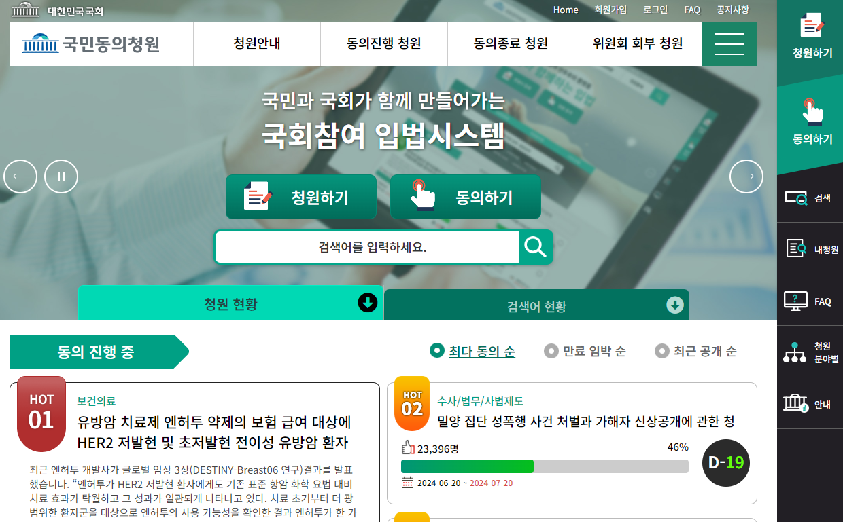Click the 23,396명 consent count

click(438, 448)
